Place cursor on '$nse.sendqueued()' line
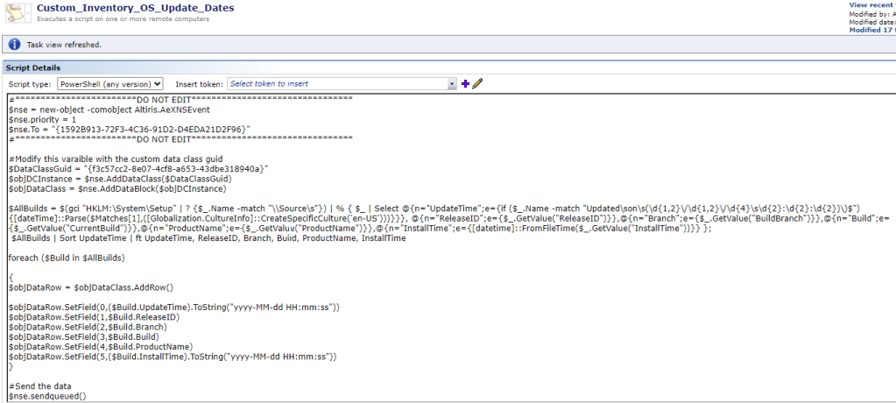 (47, 397)
